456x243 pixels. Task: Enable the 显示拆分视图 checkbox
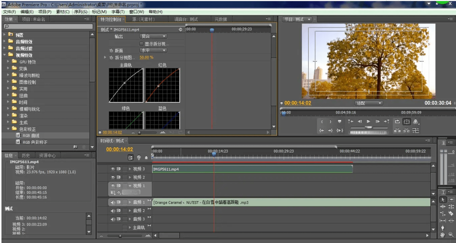[x=141, y=44]
